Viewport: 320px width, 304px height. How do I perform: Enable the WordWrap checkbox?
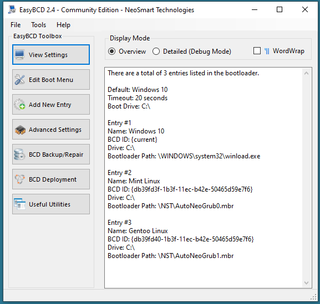pyautogui.click(x=257, y=51)
